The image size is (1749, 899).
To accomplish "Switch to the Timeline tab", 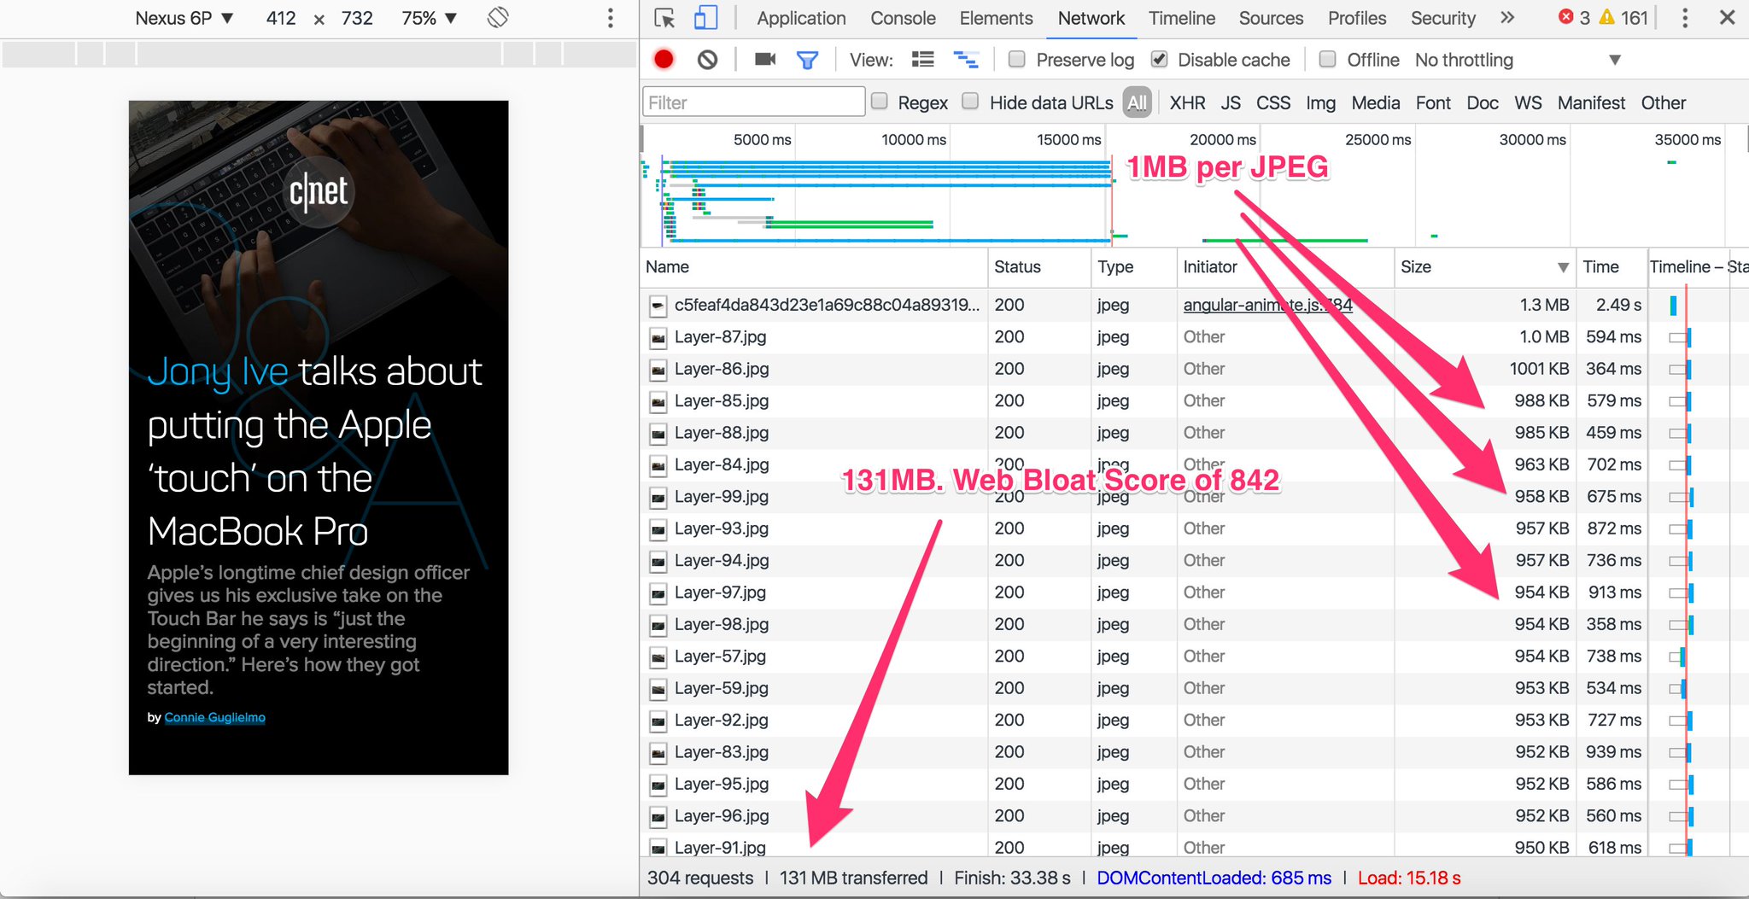I will 1181,18.
